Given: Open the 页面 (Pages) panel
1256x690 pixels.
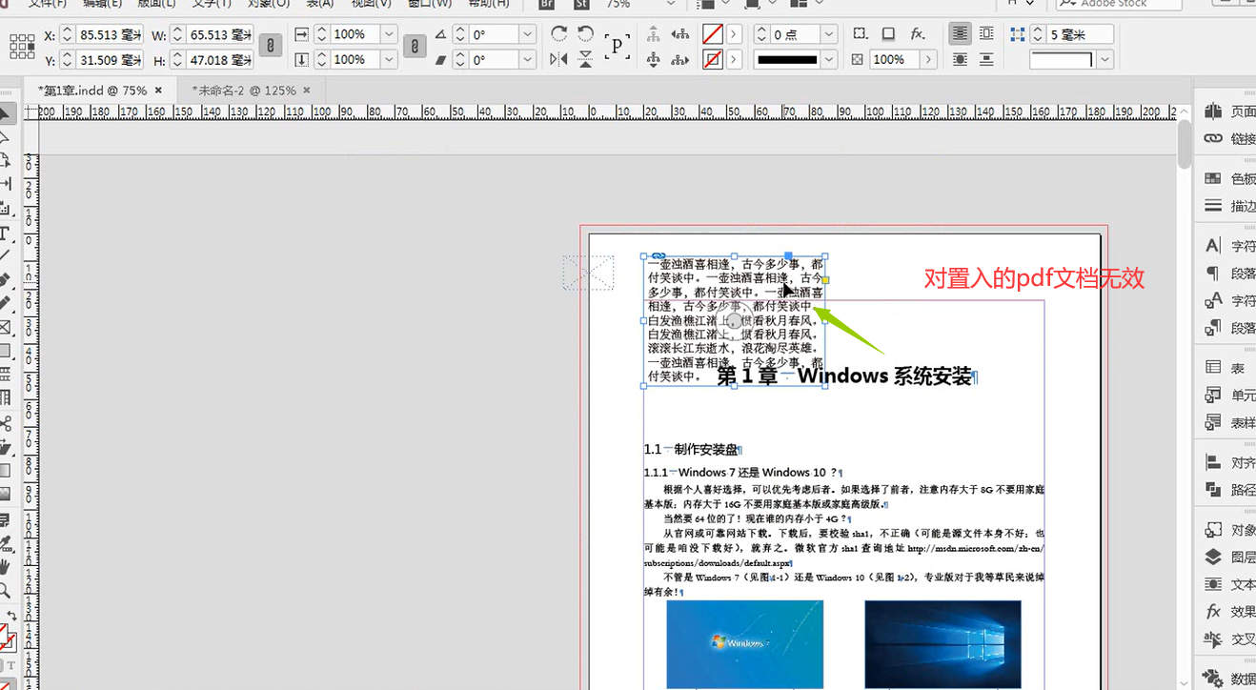Looking at the screenshot, I should 1228,112.
